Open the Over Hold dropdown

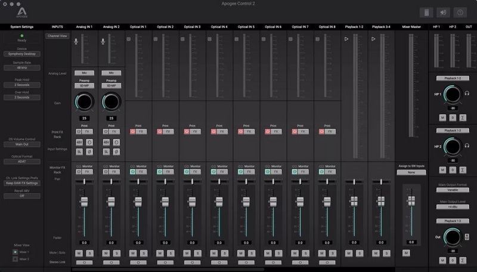tap(22, 97)
